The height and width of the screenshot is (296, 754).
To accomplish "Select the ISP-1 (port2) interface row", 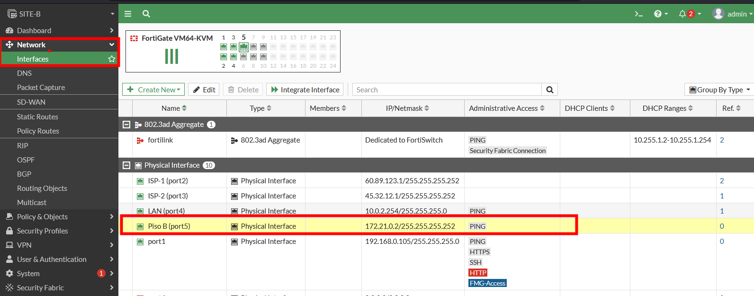I will click(x=168, y=180).
